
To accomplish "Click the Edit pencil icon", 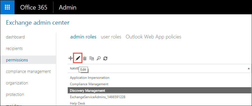I will pyautogui.click(x=78, y=58).
